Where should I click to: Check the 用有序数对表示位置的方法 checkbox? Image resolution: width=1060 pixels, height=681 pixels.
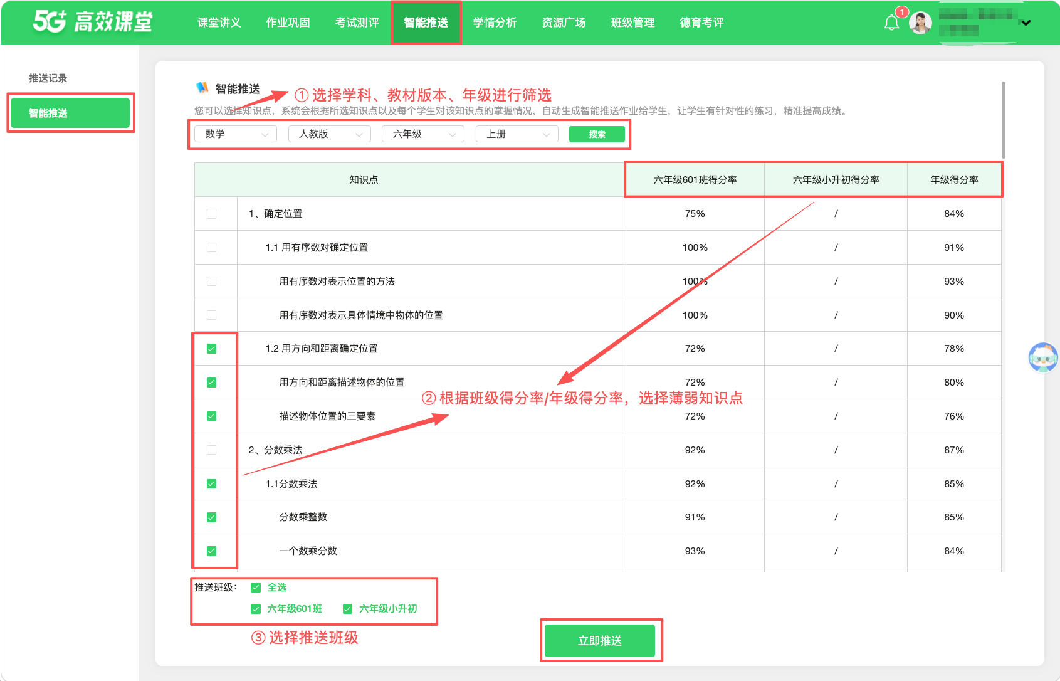click(211, 282)
